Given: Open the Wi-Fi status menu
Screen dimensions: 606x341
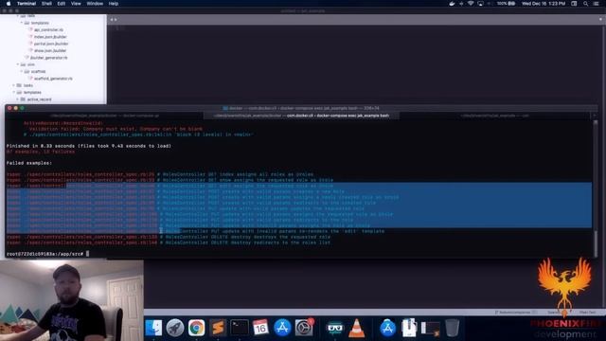Looking at the screenshot, I should [471, 4].
